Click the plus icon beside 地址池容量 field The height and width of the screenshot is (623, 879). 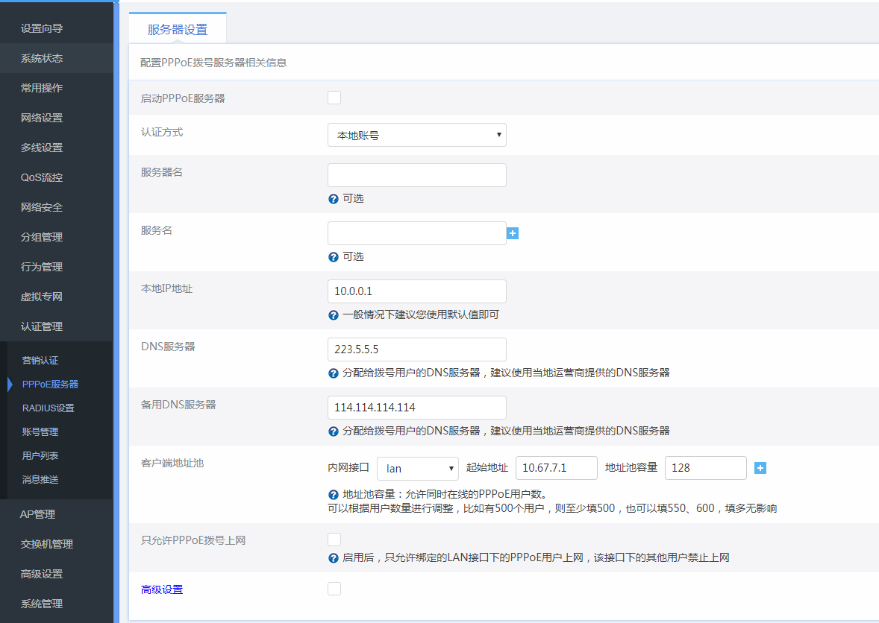(760, 468)
